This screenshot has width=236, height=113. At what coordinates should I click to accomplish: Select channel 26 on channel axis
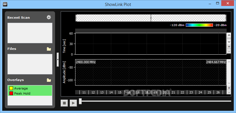pos(218,92)
